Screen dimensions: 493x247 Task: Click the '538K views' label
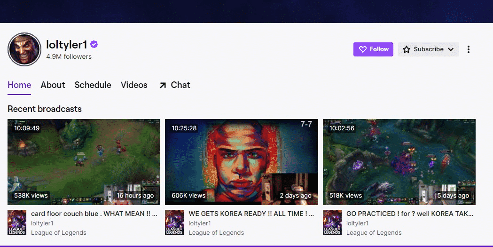31,195
